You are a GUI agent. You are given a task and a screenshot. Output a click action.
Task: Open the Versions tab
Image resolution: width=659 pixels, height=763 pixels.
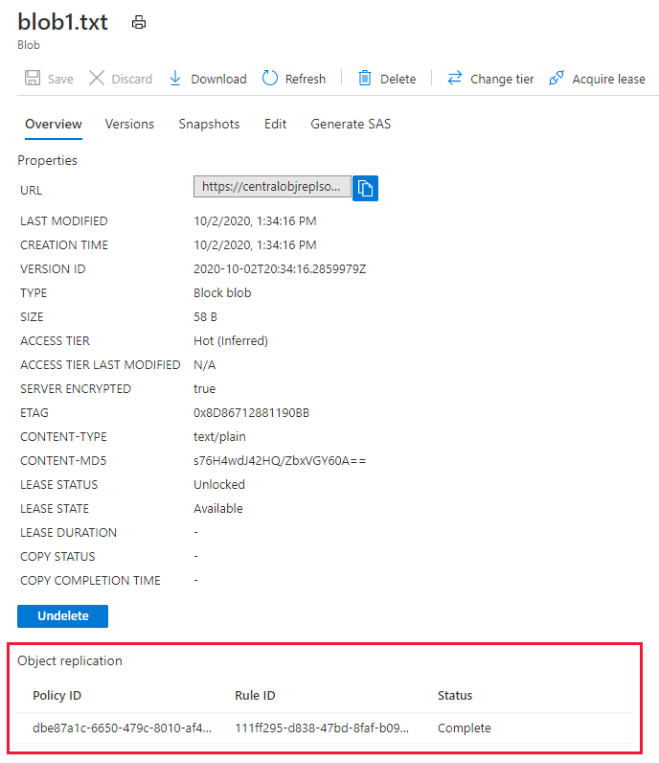point(129,124)
